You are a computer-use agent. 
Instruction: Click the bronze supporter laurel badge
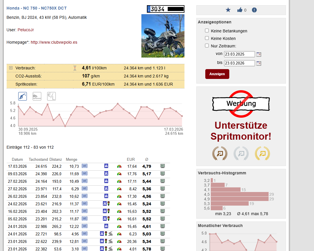tap(220, 153)
